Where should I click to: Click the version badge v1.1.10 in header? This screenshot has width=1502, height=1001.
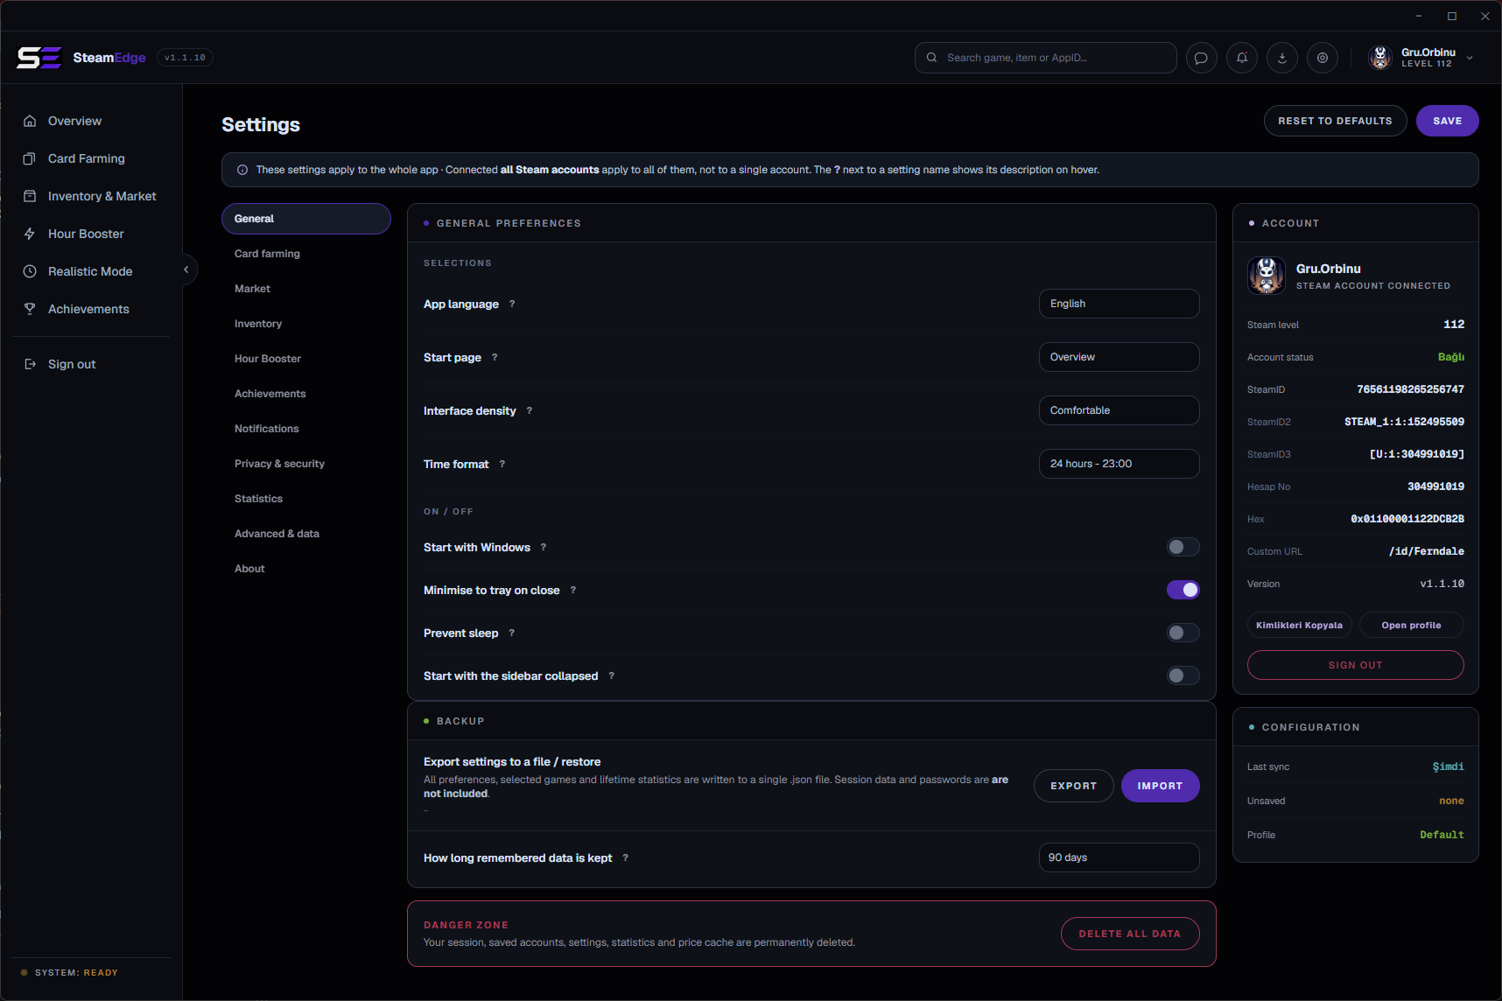point(185,58)
